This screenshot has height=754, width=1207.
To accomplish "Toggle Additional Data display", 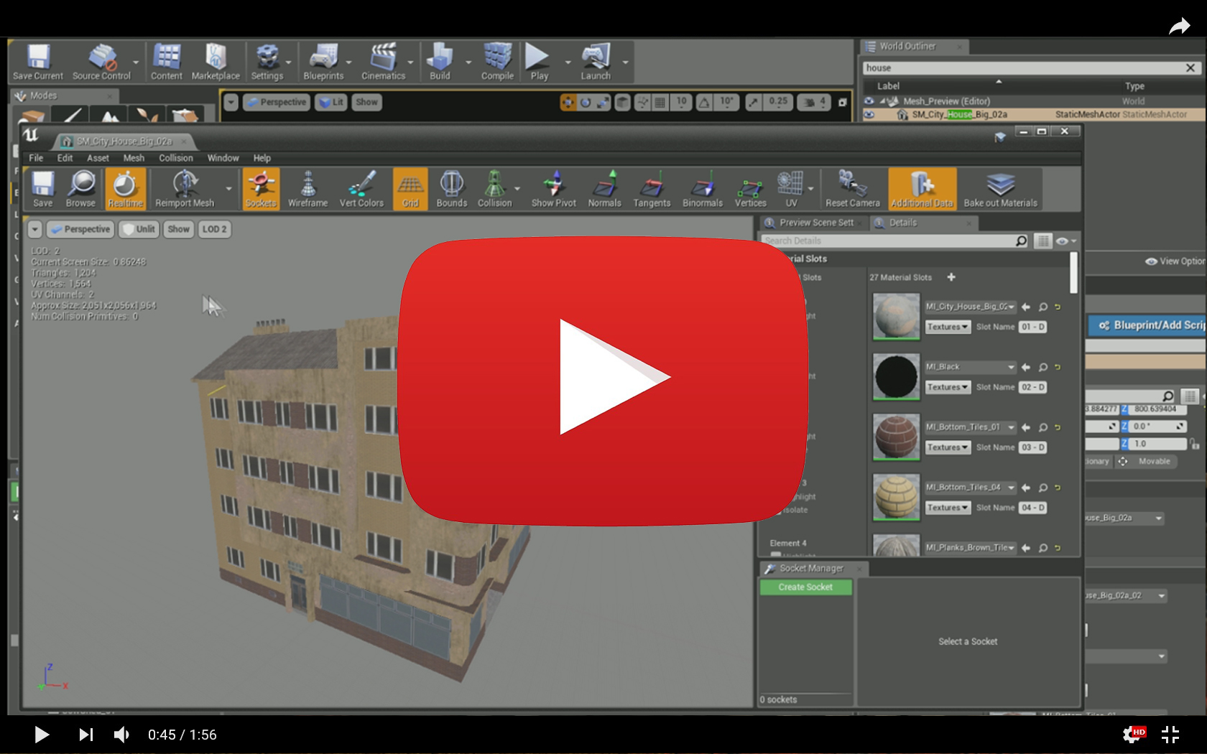I will click(922, 189).
